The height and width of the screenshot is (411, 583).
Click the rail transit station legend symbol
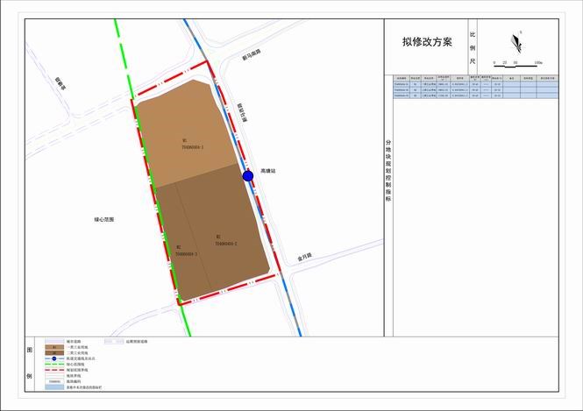point(53,358)
